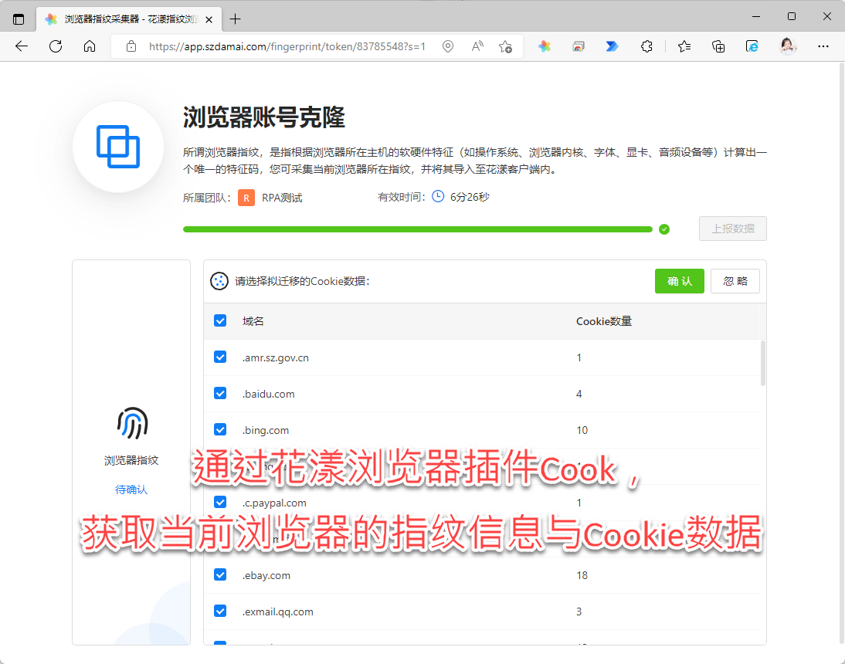Screen dimensions: 845x664
Task: Click the 6分26秒 remaining time text
Action: click(x=470, y=197)
